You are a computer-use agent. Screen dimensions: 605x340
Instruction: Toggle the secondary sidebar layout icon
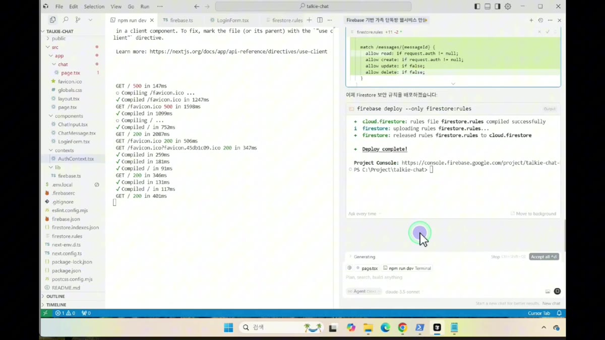click(498, 7)
